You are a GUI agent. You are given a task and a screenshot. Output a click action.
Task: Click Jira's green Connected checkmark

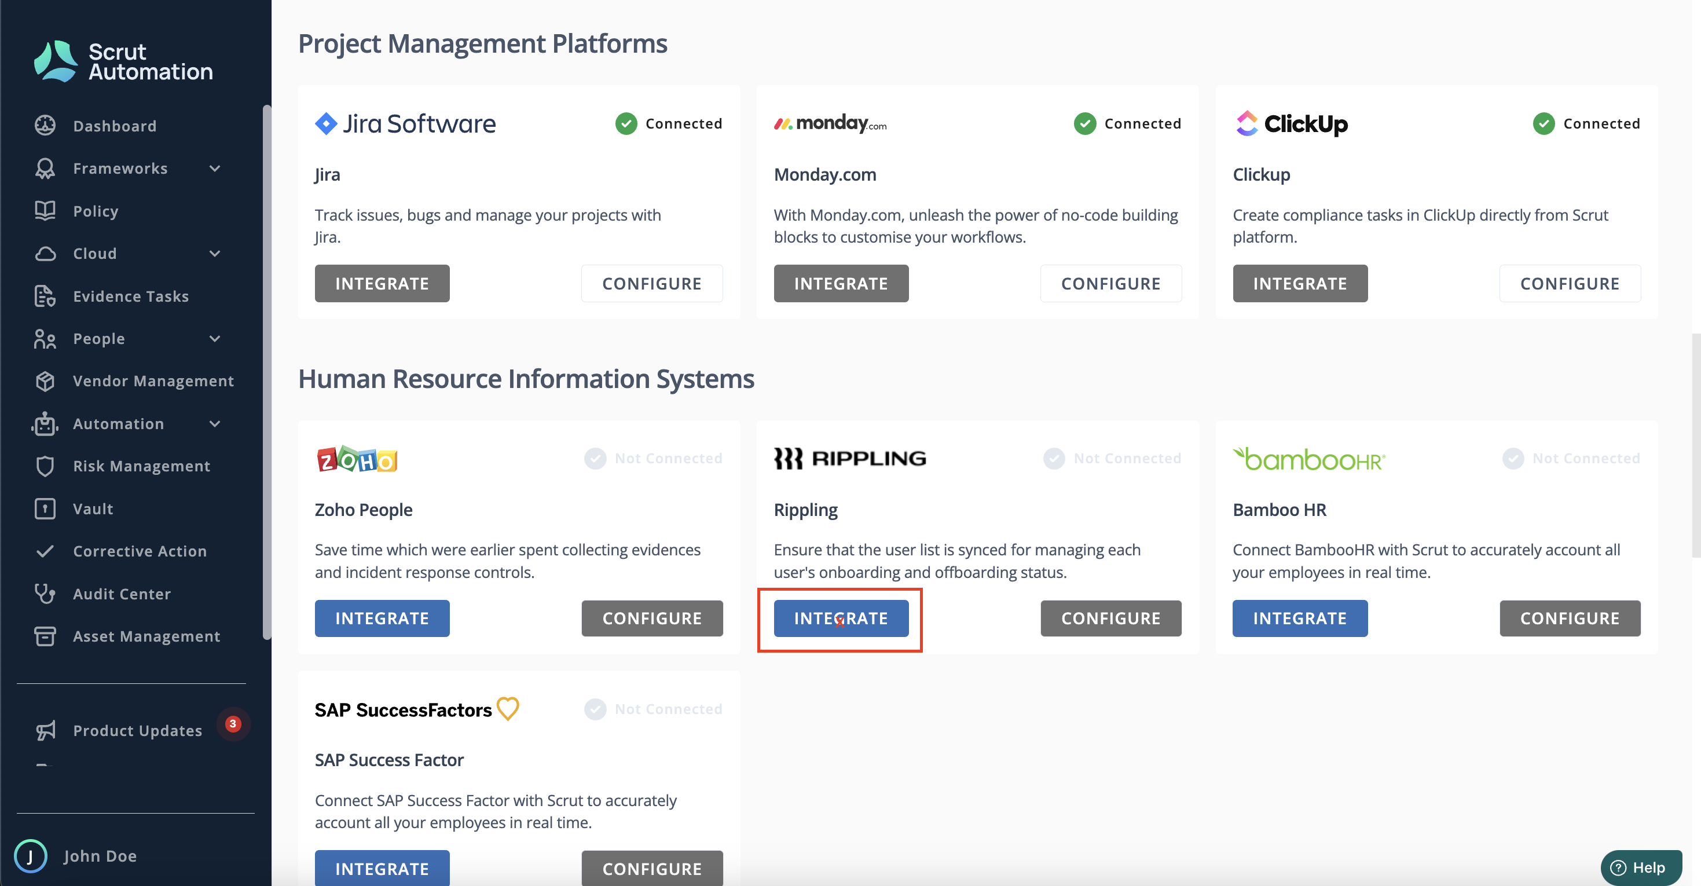tap(626, 123)
